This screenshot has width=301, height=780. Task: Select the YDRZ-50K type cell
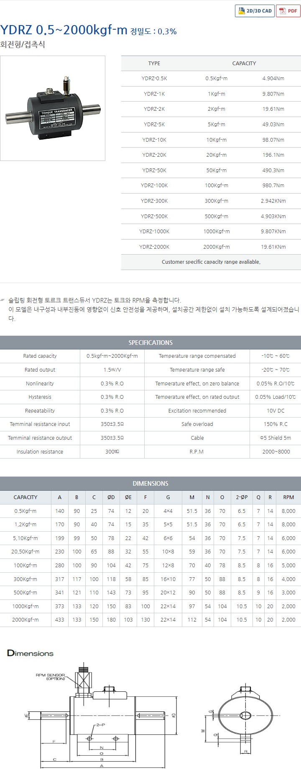154,171
